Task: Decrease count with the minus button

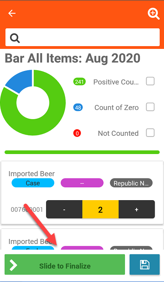Action: (64, 209)
